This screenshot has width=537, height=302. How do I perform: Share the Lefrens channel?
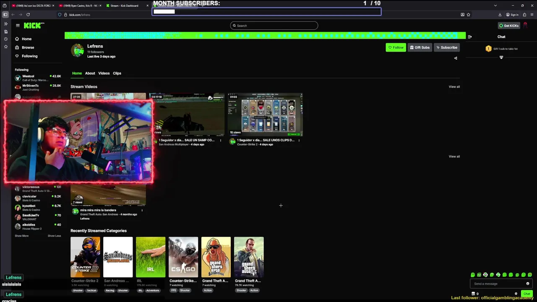pos(456,58)
